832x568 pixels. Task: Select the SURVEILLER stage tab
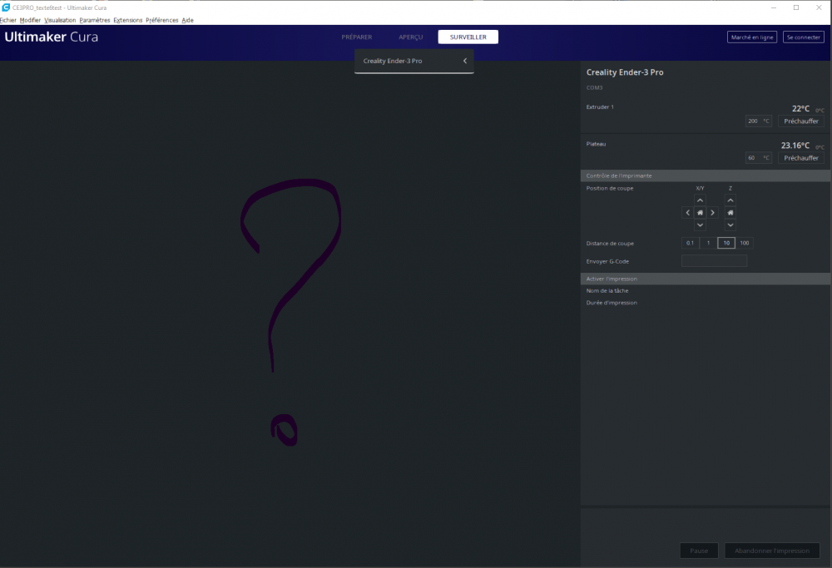pyautogui.click(x=468, y=37)
